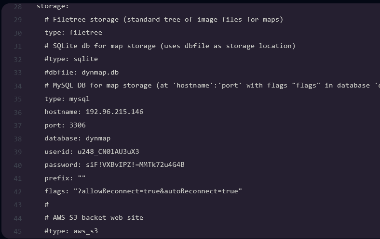Click the '#dbfile: dynmap.db' text
The height and width of the screenshot is (239, 380).
[x=81, y=73]
